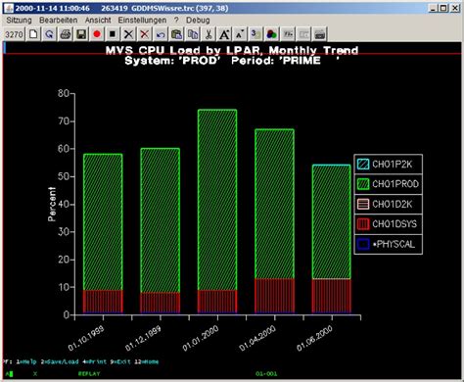Open color settings with RGB circles icon
The height and width of the screenshot is (382, 464).
(x=272, y=34)
